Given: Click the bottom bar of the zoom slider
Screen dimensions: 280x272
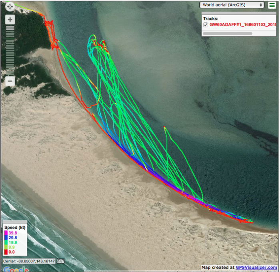Looking at the screenshot, I should [10, 74].
